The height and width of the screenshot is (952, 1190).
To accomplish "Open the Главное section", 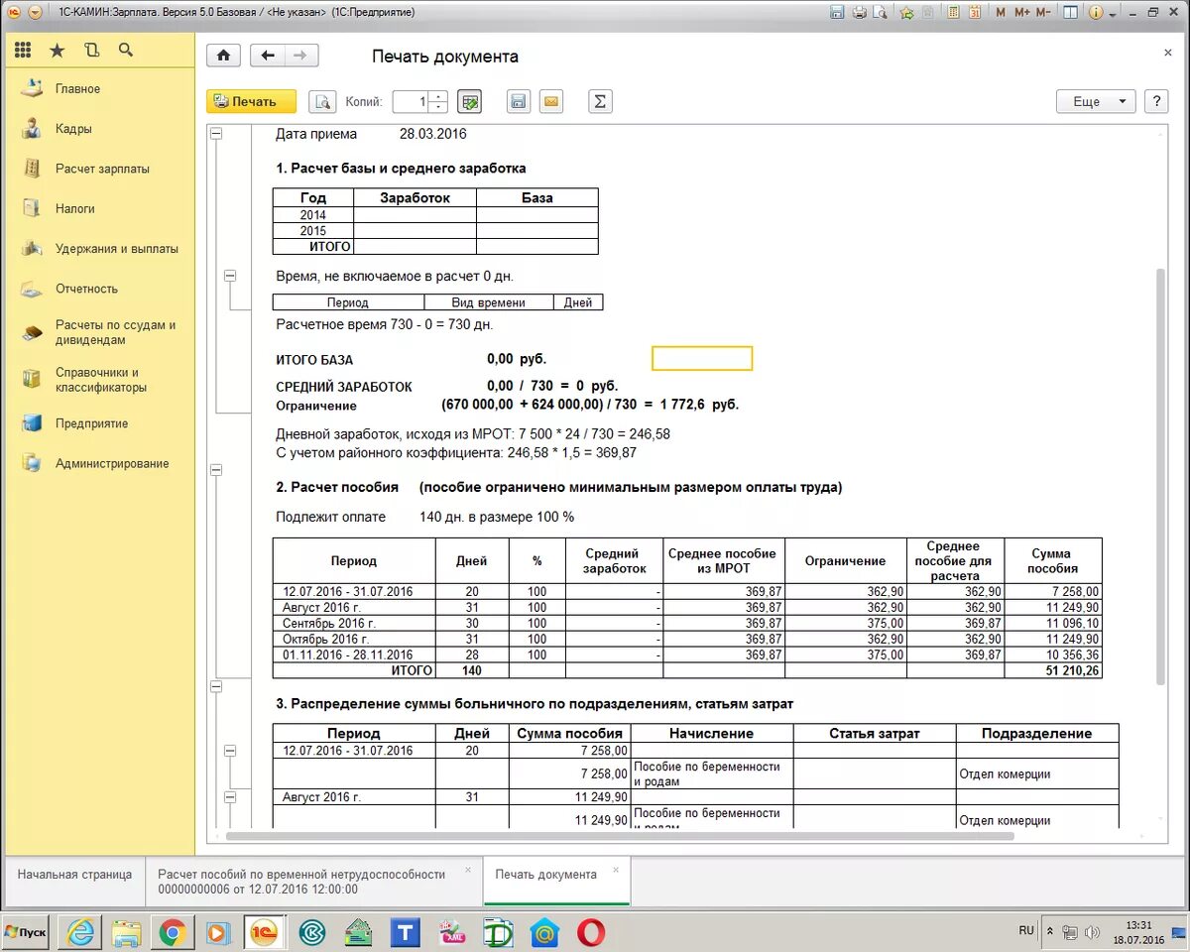I will [77, 88].
